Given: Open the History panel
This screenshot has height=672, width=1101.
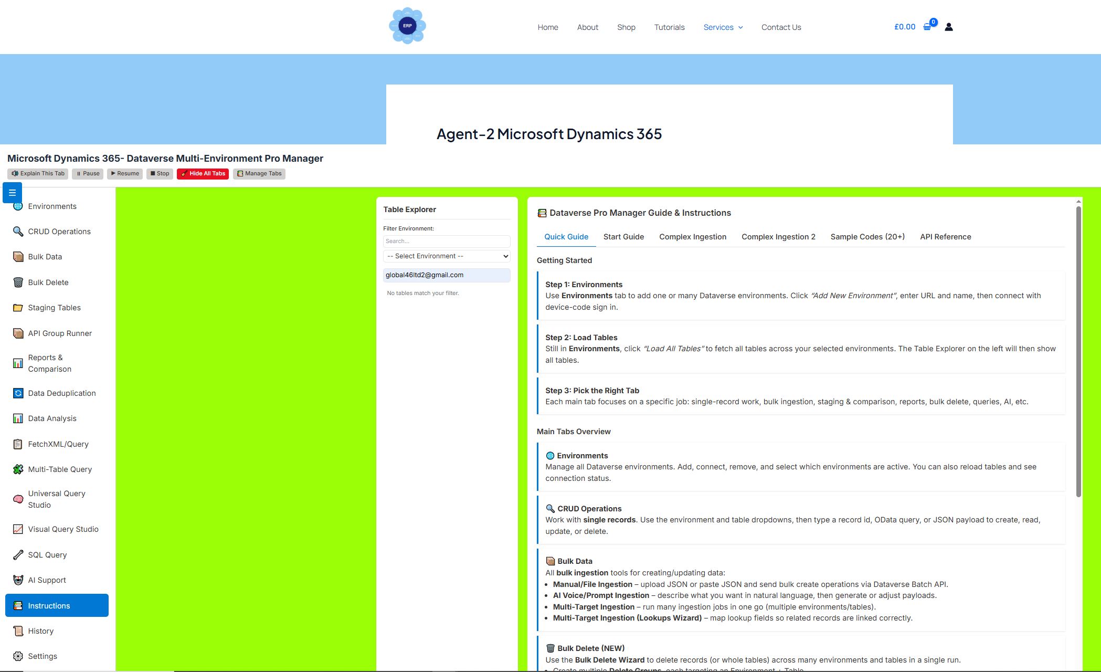Looking at the screenshot, I should [41, 631].
